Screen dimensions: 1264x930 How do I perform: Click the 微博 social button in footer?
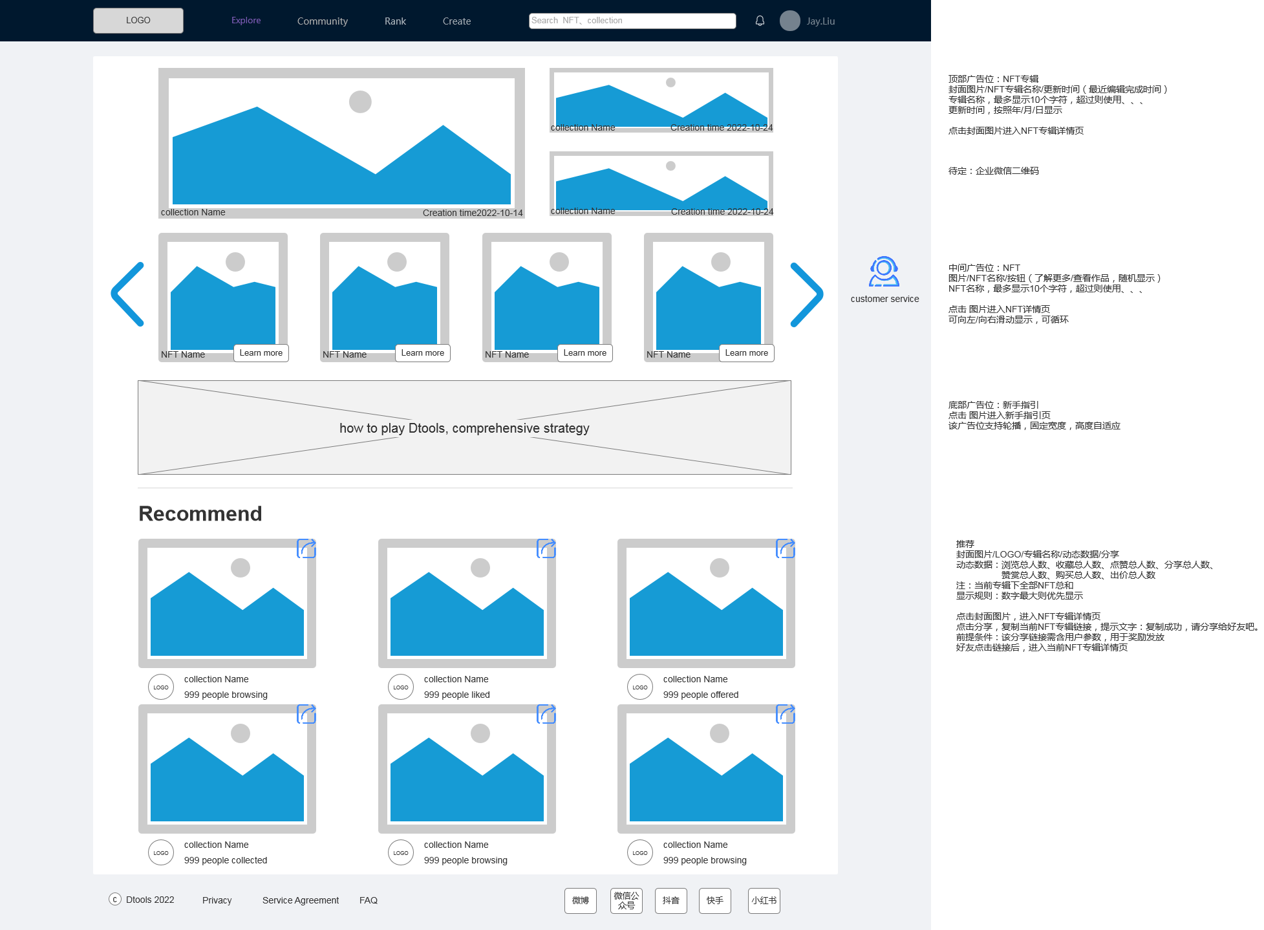pyautogui.click(x=580, y=900)
